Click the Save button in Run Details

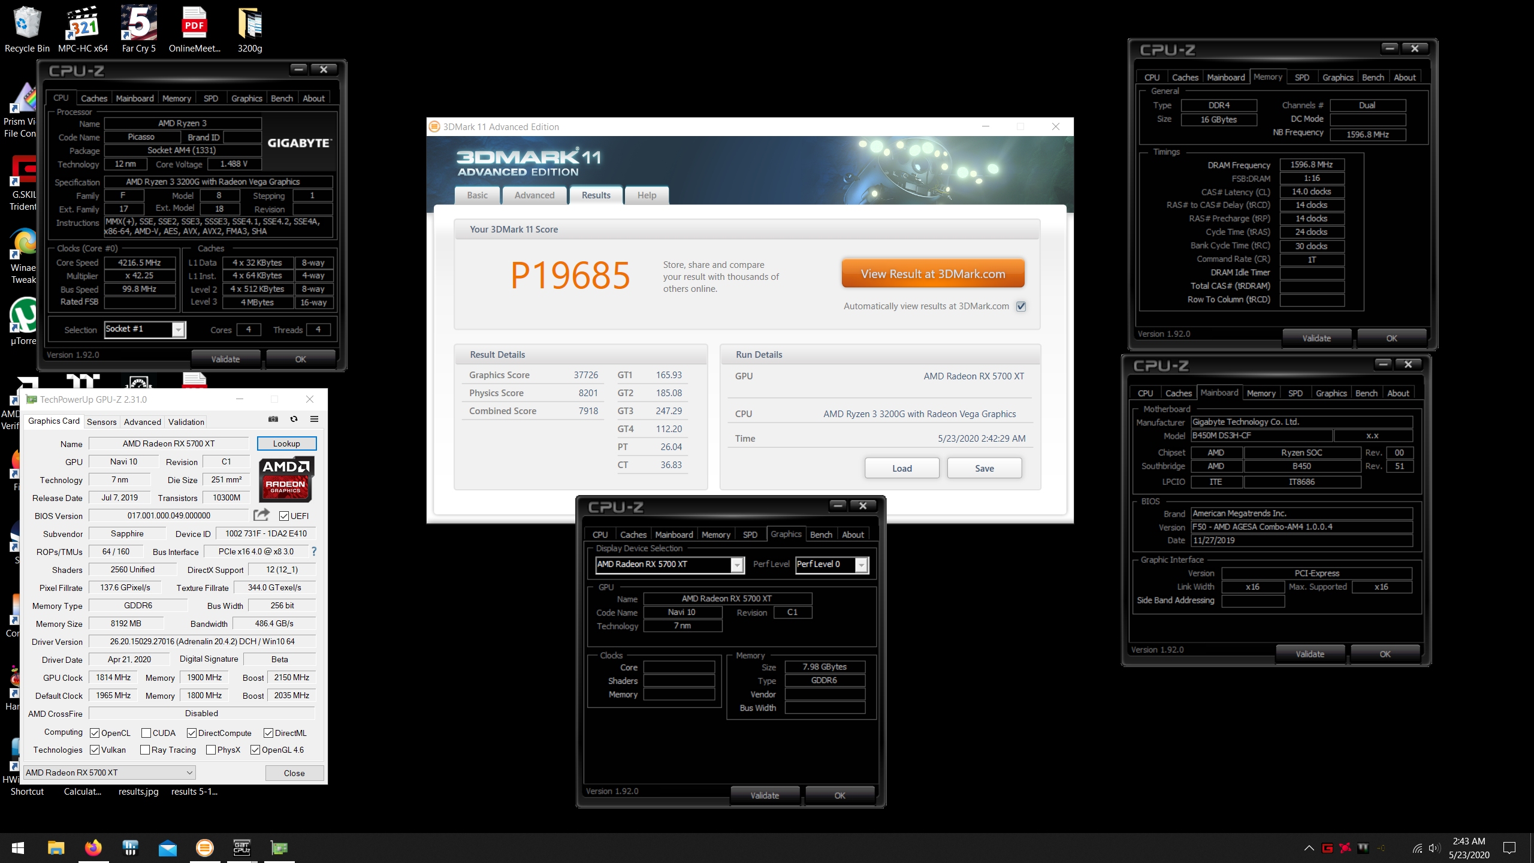coord(985,468)
